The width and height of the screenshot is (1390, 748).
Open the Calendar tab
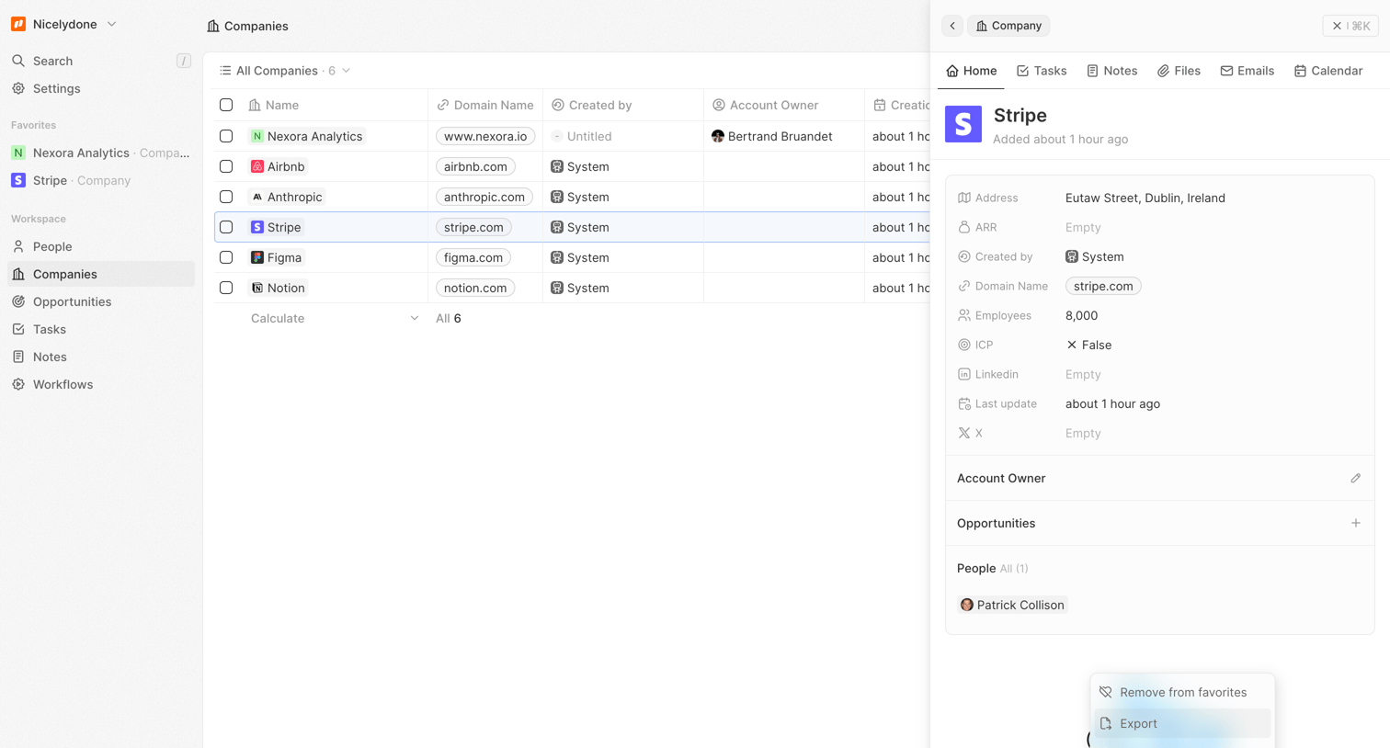pyautogui.click(x=1328, y=71)
